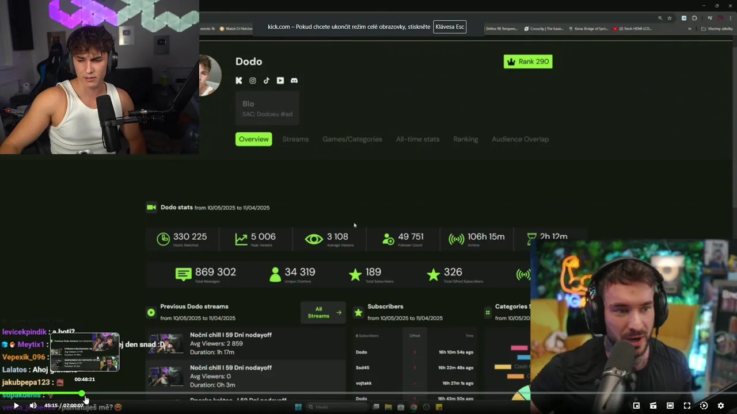Expand the bookmarks overflow chevron
Screen dimensions: 737x414
[x=689, y=29]
